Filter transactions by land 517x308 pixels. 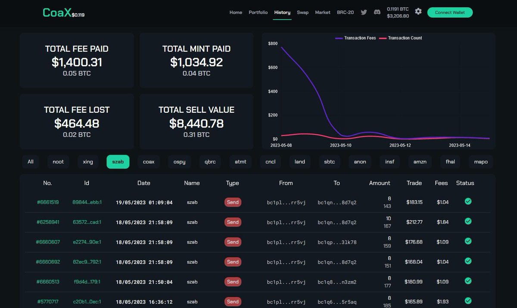300,162
